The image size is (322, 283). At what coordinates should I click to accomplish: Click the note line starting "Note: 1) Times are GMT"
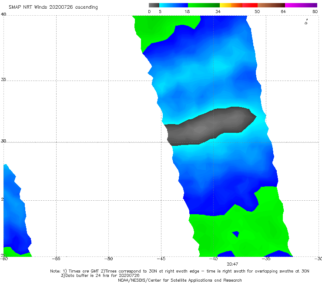click(x=179, y=271)
